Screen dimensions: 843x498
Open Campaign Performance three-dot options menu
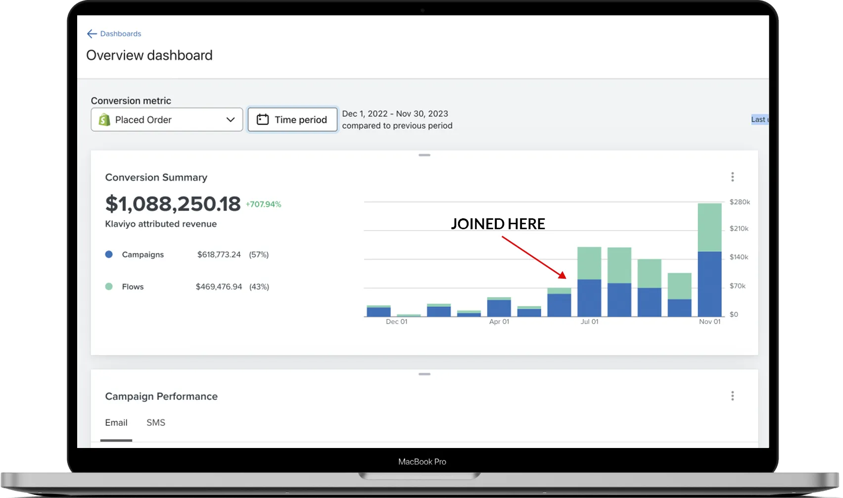click(x=733, y=396)
